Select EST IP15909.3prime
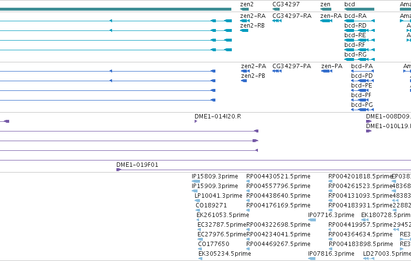Screen dimensions: 411x261 coord(214,186)
